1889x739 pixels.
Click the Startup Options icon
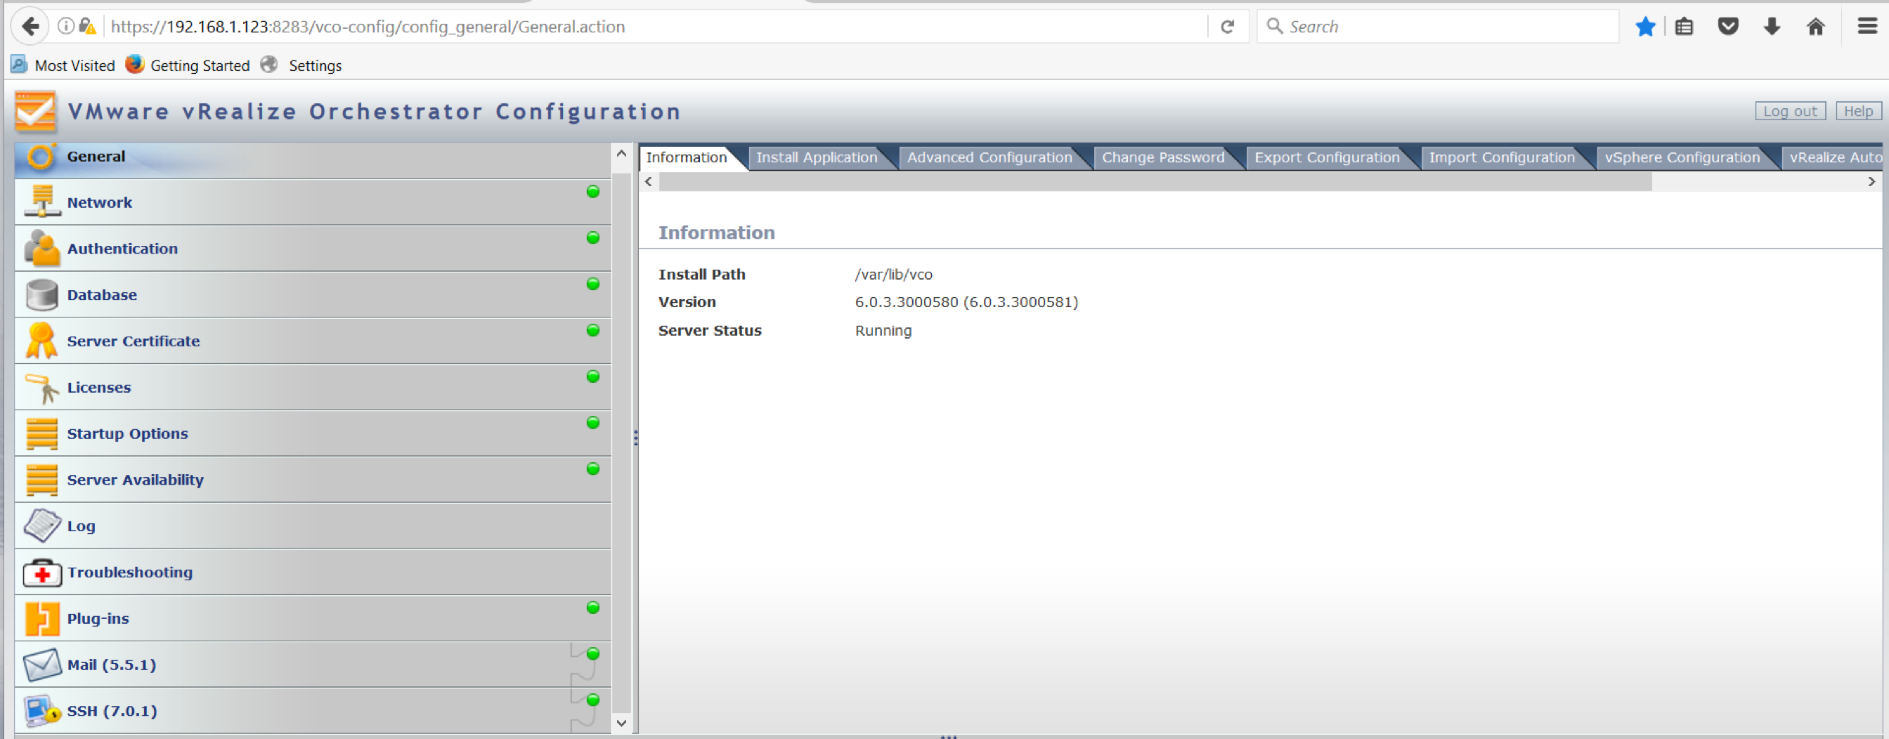point(41,433)
